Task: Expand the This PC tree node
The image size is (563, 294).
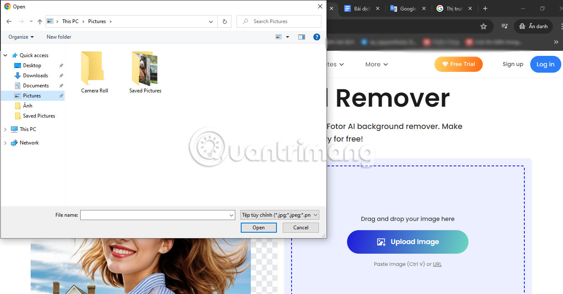Action: click(5, 129)
